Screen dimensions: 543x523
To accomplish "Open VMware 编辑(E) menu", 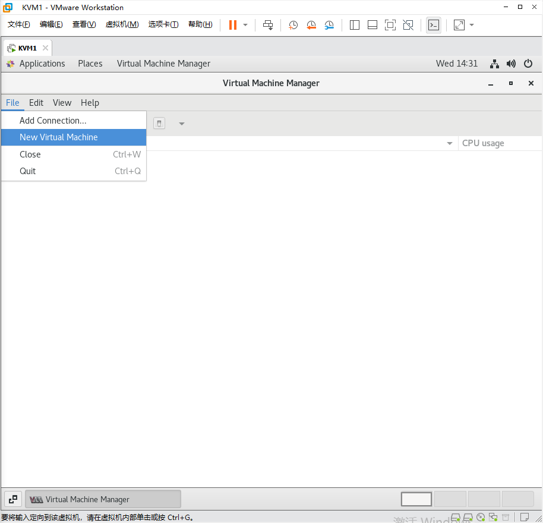I will pos(51,24).
